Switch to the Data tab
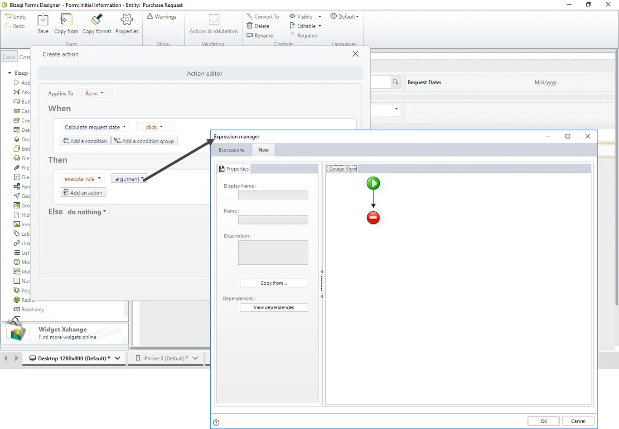The height and width of the screenshot is (429, 619). [9, 57]
